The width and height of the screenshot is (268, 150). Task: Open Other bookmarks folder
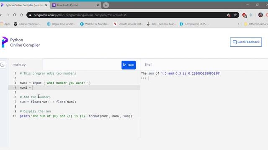coord(256,24)
